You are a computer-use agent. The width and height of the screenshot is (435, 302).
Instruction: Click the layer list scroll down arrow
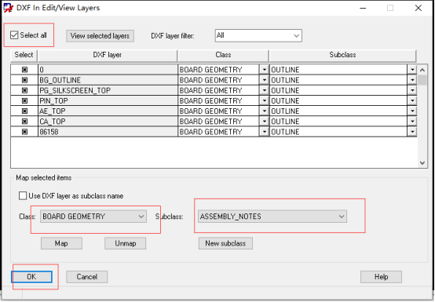[422, 163]
